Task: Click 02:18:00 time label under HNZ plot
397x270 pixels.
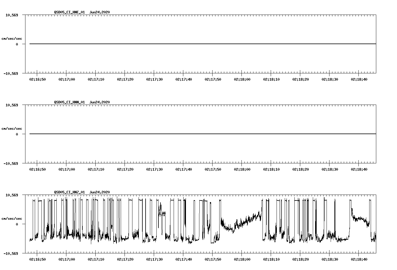Action: point(242,259)
